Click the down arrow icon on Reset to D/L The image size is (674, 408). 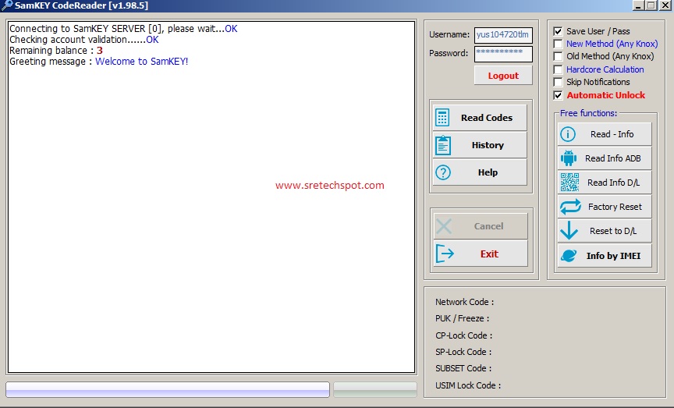[569, 230]
